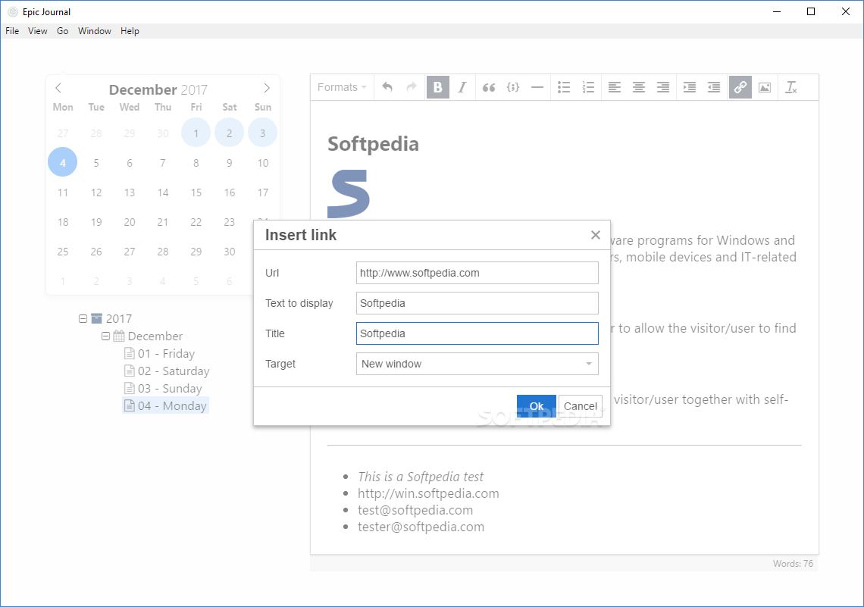
Task: Undo the last edit
Action: pyautogui.click(x=387, y=87)
